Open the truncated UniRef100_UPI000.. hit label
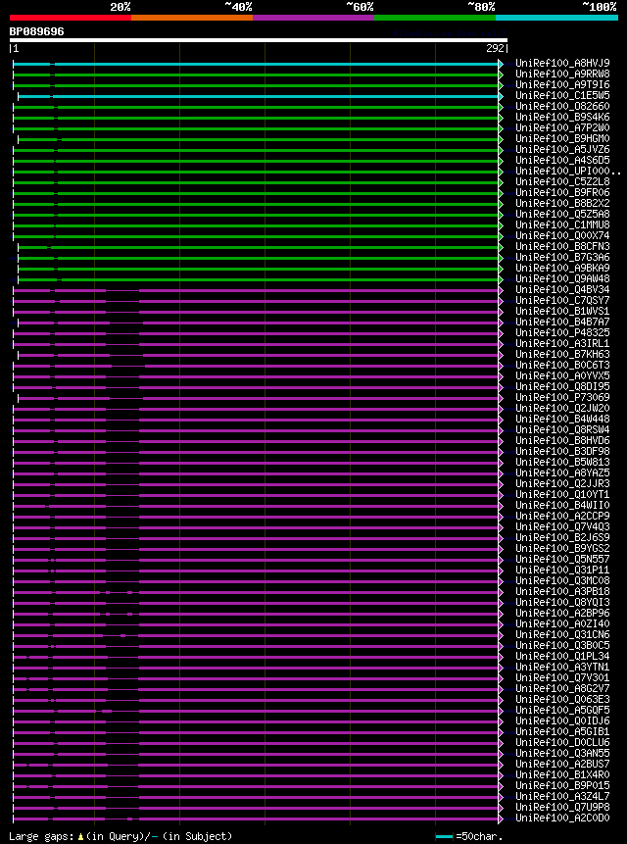The width and height of the screenshot is (627, 844). point(568,172)
